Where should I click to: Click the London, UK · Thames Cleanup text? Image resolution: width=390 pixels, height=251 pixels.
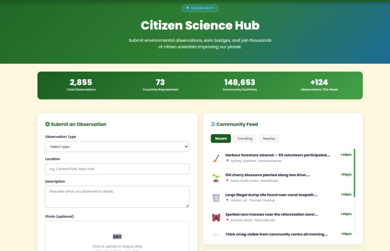pos(253,200)
